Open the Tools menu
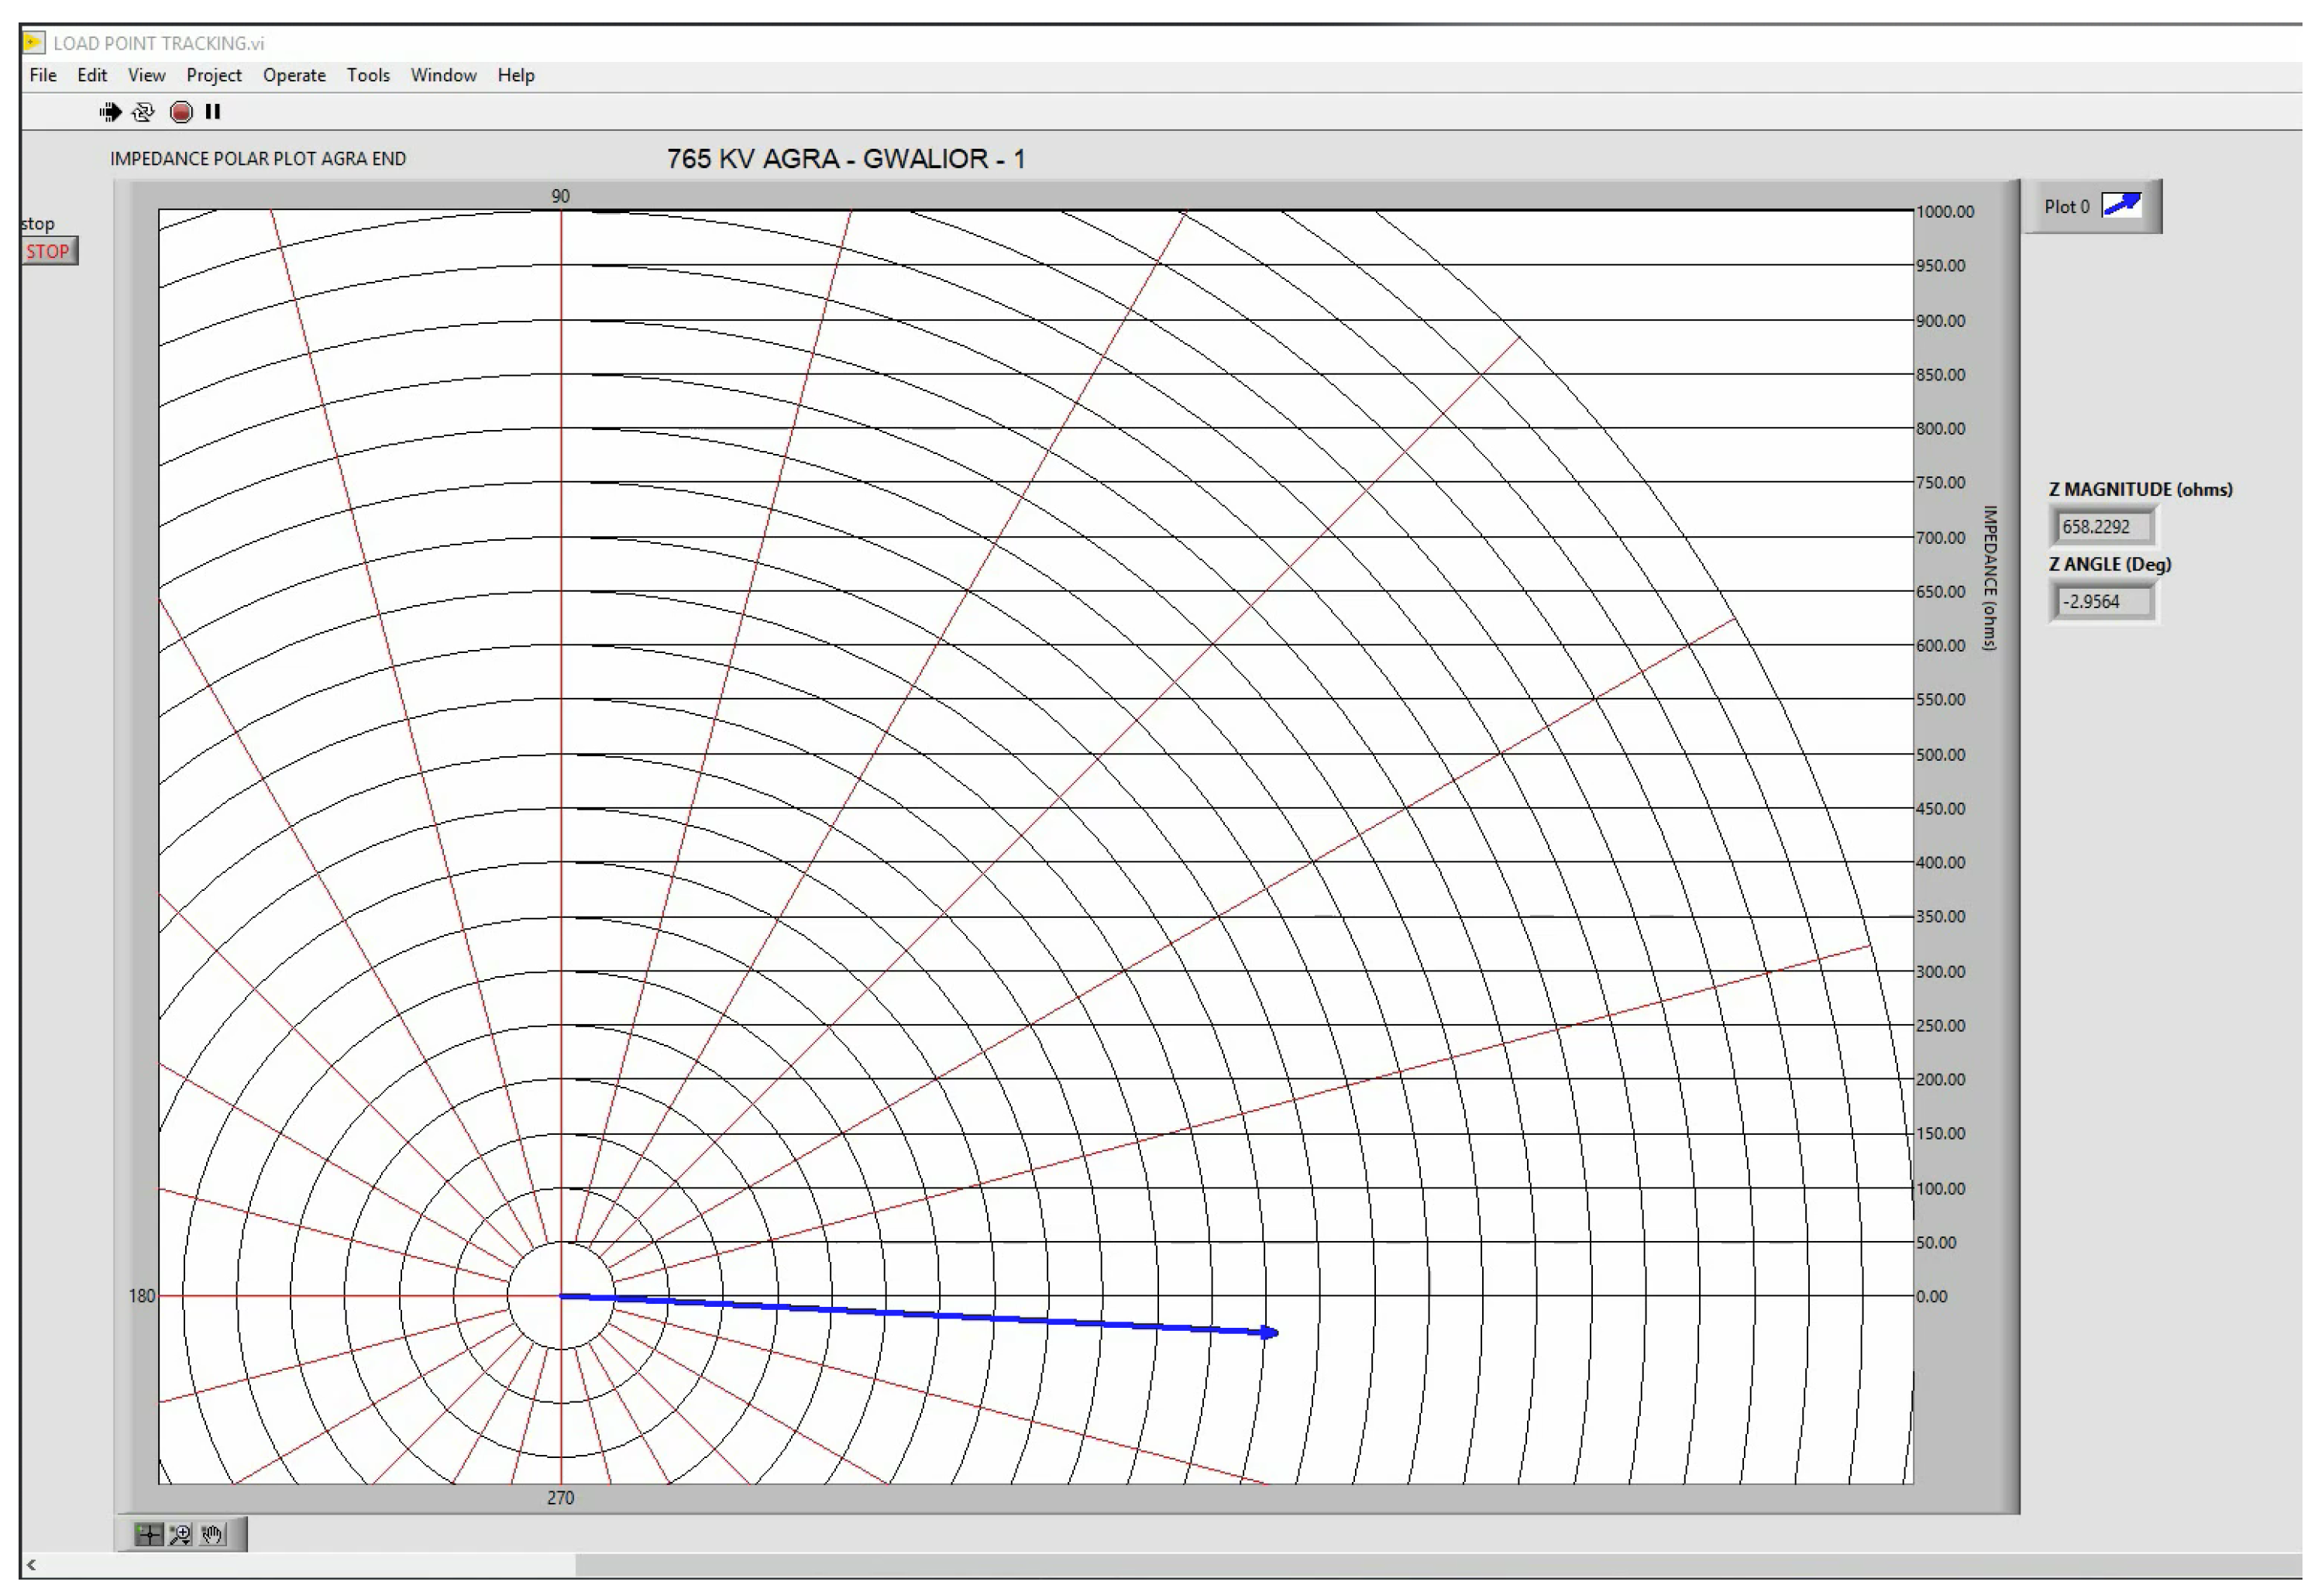2318x1592 pixels. [368, 75]
